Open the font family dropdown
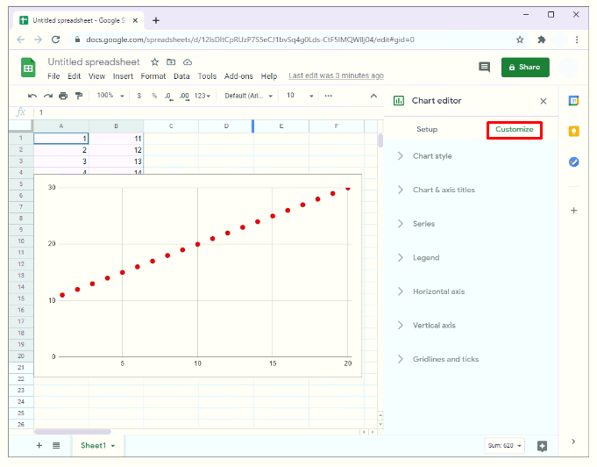This screenshot has height=467, width=597. 249,96
